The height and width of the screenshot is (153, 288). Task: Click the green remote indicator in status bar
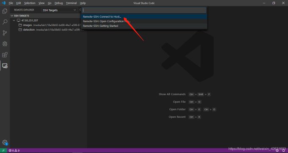(x=3, y=150)
